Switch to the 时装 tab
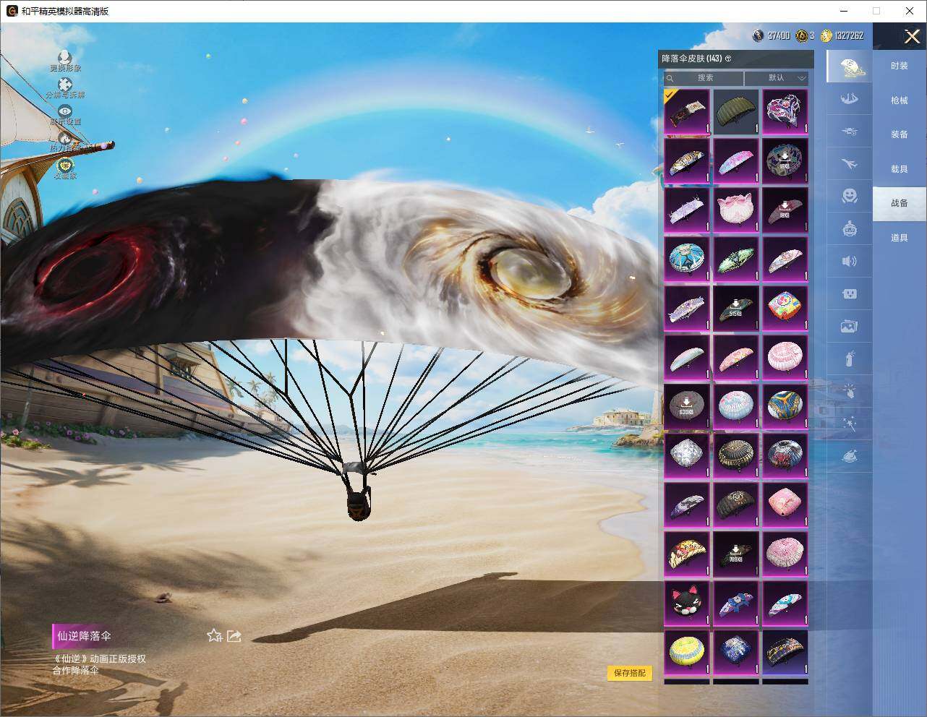Viewport: 927px width, 717px height. (x=899, y=66)
